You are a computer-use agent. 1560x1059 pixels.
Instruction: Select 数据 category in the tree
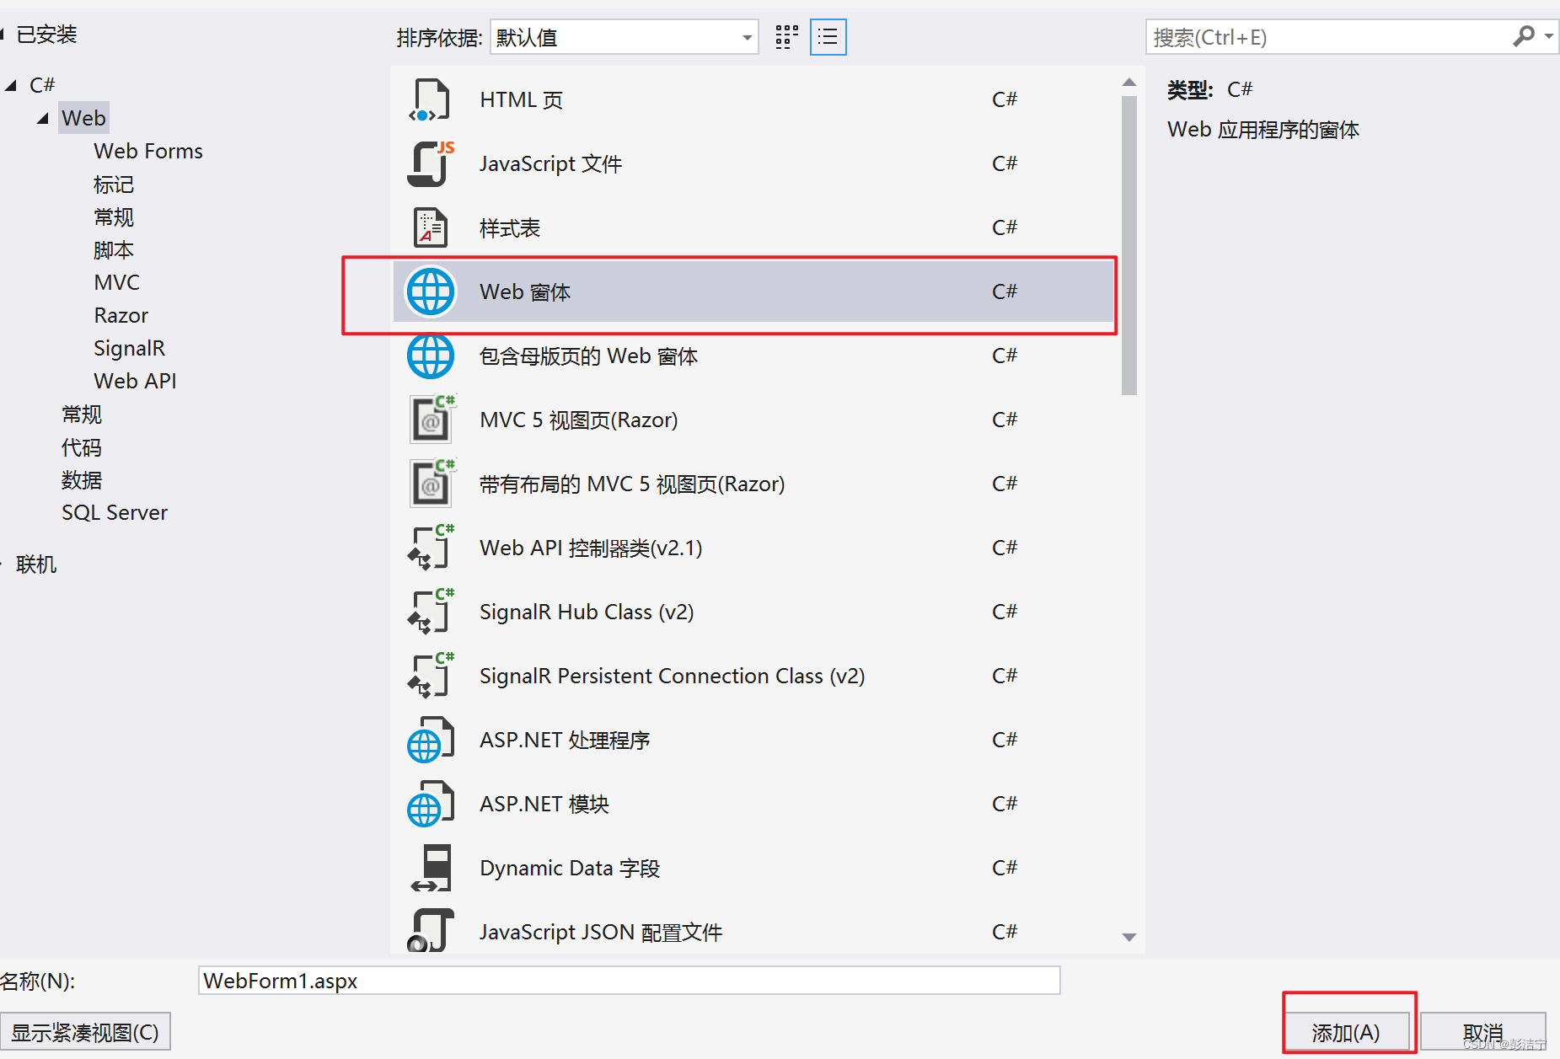click(x=82, y=479)
